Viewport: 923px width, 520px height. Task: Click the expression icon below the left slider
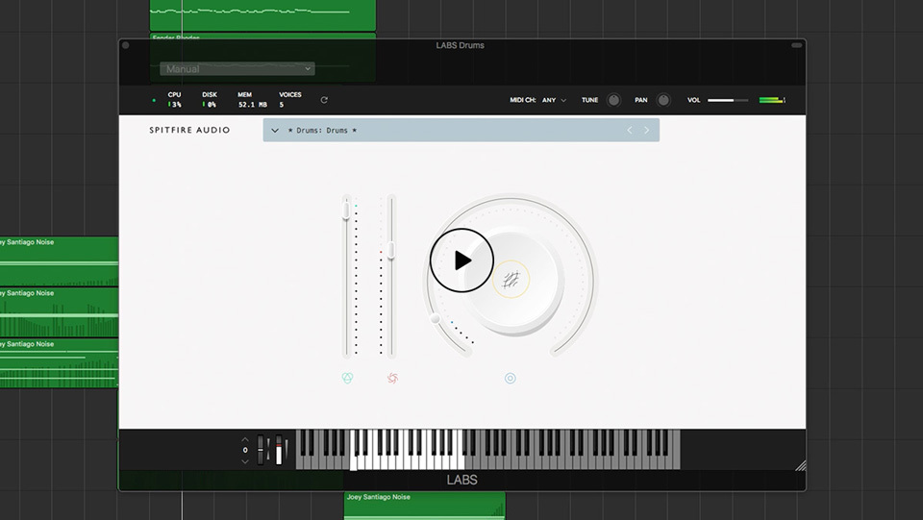click(347, 379)
